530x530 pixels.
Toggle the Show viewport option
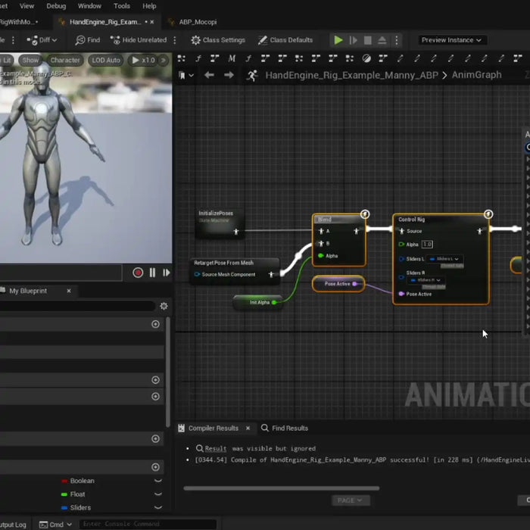pos(30,60)
